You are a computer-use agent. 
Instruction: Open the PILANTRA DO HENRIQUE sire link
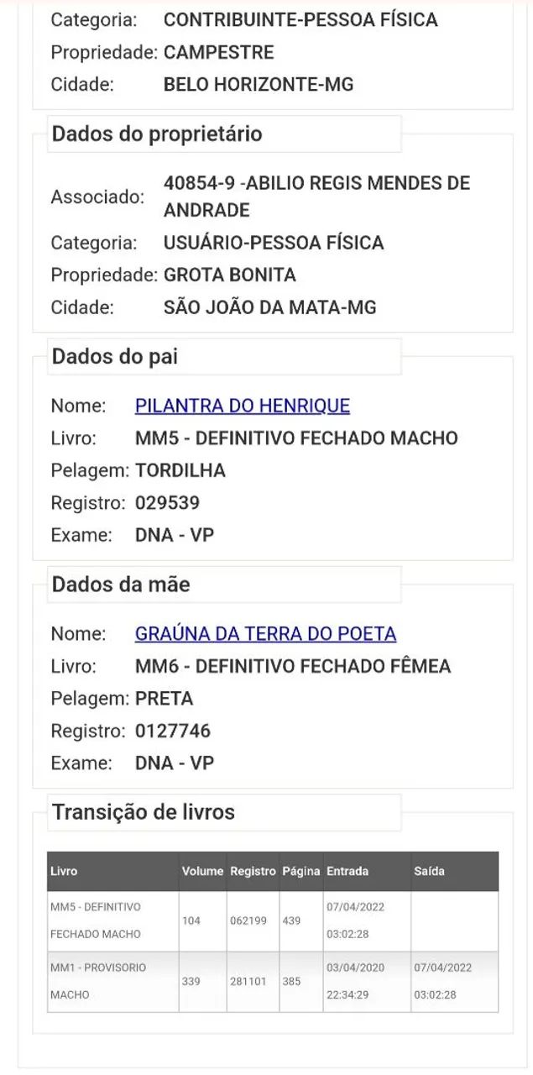pos(243,406)
